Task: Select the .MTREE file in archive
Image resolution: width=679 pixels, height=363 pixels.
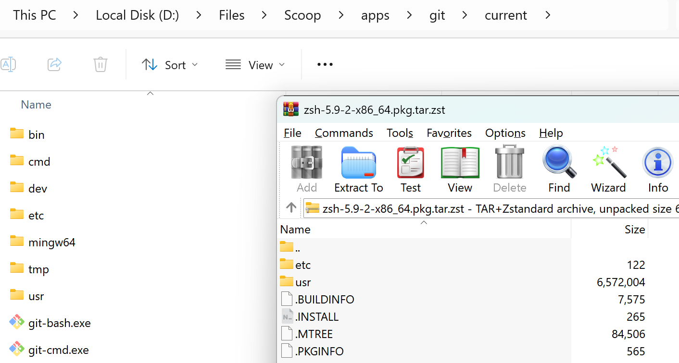Action: pos(307,334)
